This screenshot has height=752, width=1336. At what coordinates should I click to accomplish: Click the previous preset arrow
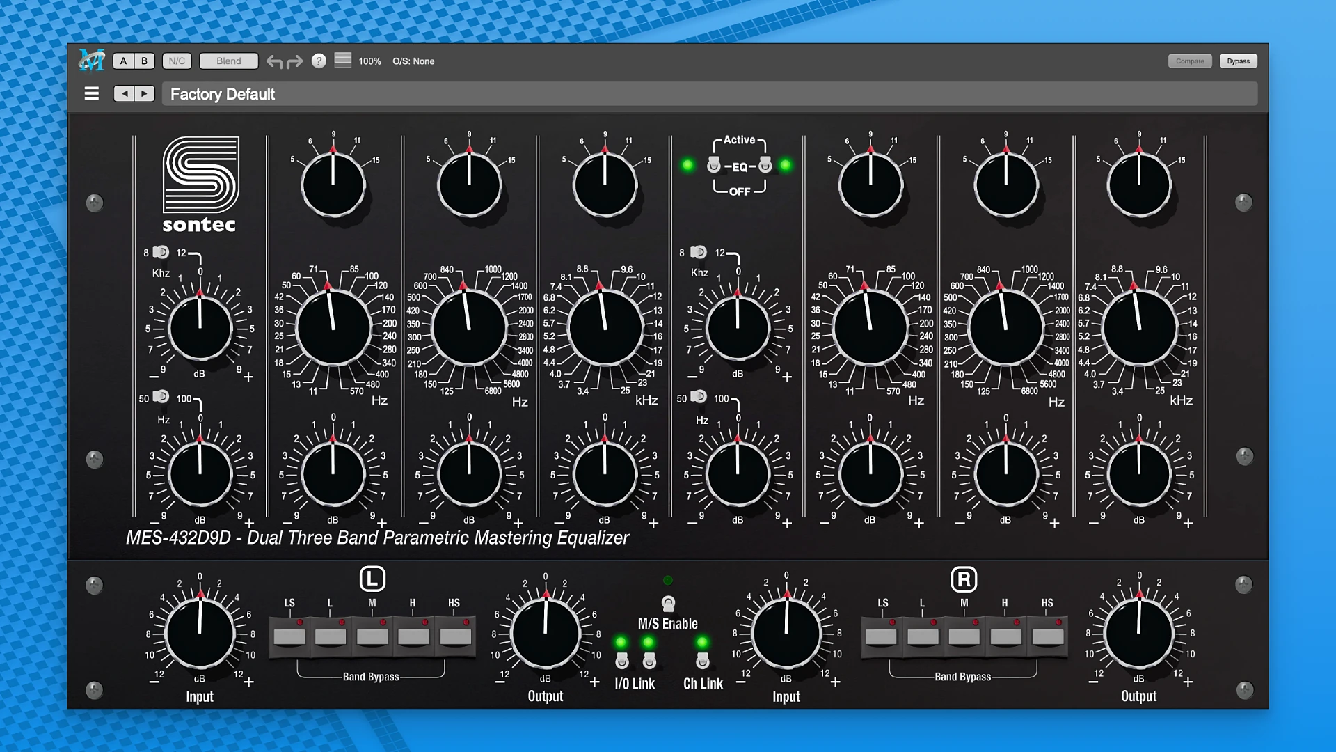[124, 93]
